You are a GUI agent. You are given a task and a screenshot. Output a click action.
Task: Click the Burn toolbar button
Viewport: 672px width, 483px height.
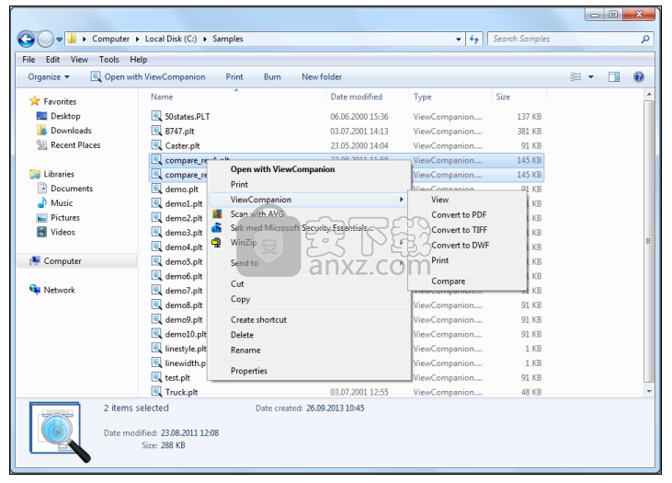point(272,77)
